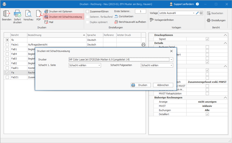
Task: Click the Erste Seitennr. input field
Action: pyautogui.click(x=140, y=11)
